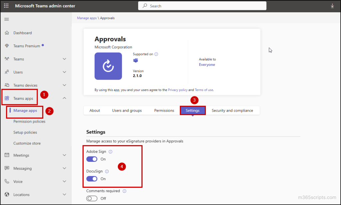This screenshot has height=205, width=341.
Task: Click the Locations label in sidebar
Action: (21, 195)
